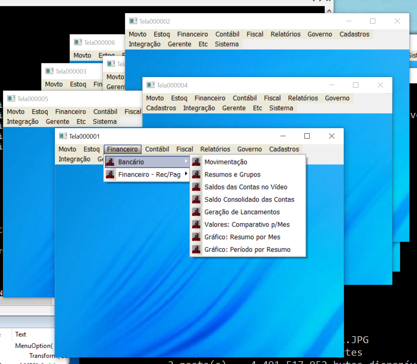This screenshot has width=417, height=364.
Task: Click the Tela000003 window title icon
Action: click(49, 71)
